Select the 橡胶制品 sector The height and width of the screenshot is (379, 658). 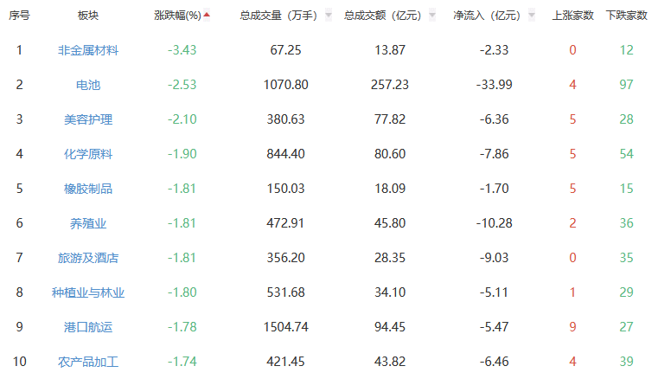(88, 189)
